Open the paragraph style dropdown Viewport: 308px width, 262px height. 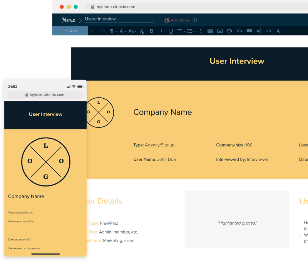point(112,31)
